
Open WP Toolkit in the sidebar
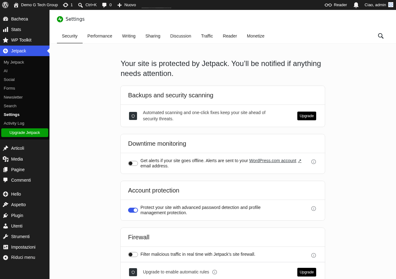(25, 40)
